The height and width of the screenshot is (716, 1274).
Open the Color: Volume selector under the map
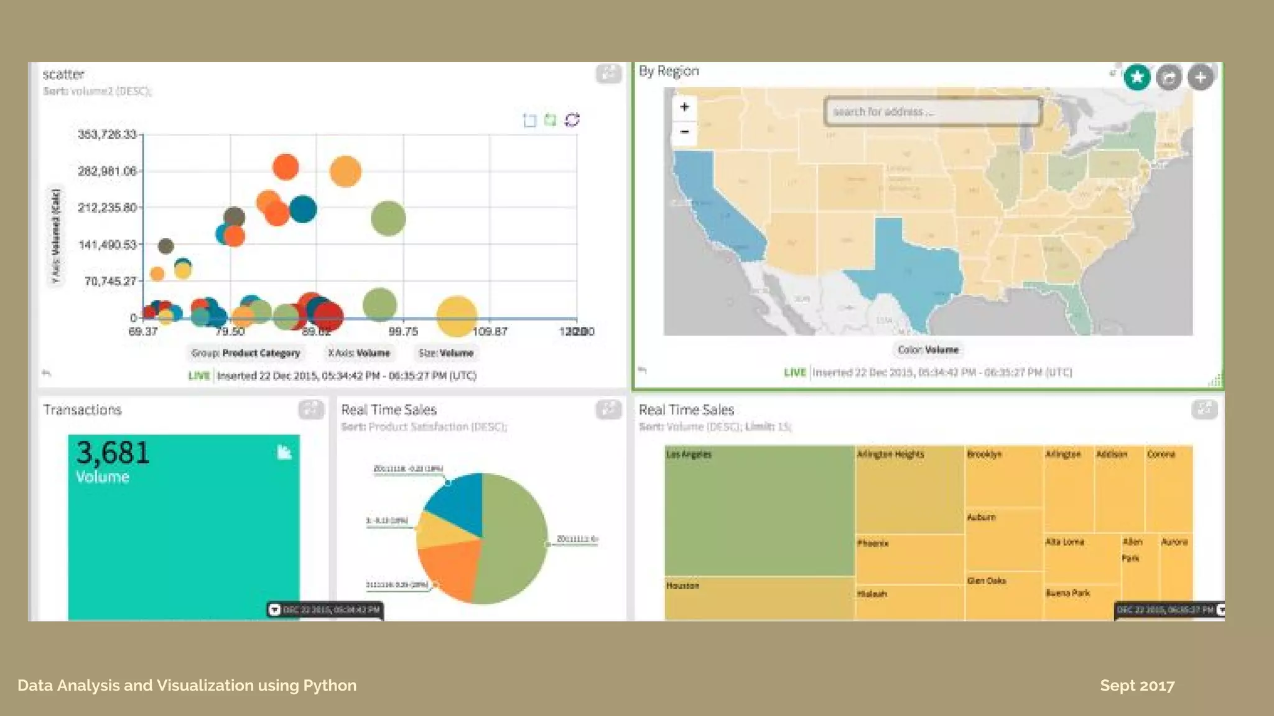[x=928, y=350]
